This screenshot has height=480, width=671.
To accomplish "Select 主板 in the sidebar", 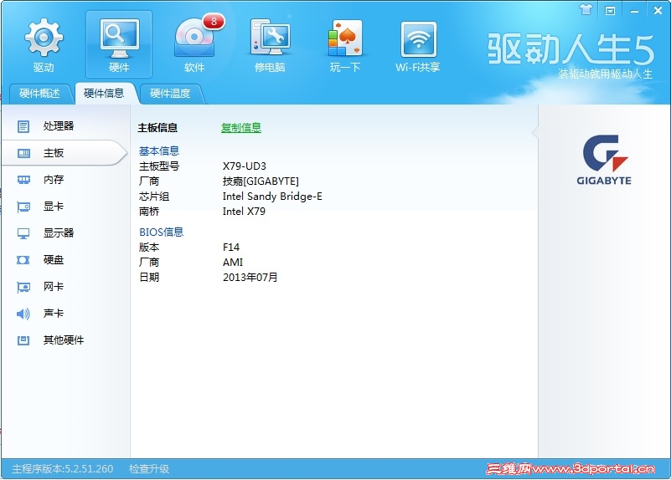I will 54,153.
